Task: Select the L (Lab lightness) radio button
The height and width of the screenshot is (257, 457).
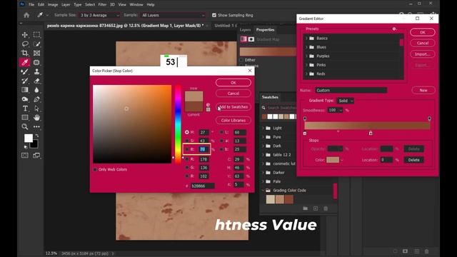Action: coord(221,132)
